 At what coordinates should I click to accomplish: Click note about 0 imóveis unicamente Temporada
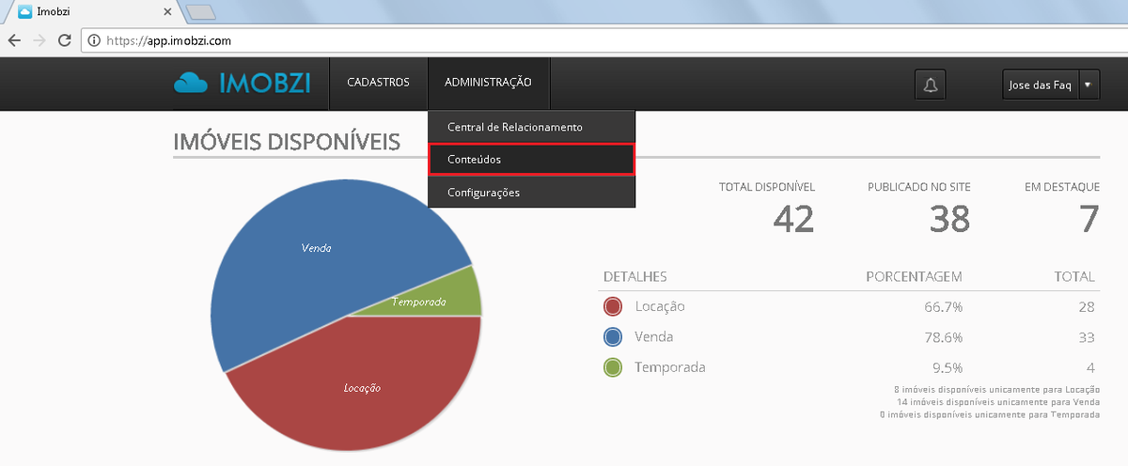990,413
